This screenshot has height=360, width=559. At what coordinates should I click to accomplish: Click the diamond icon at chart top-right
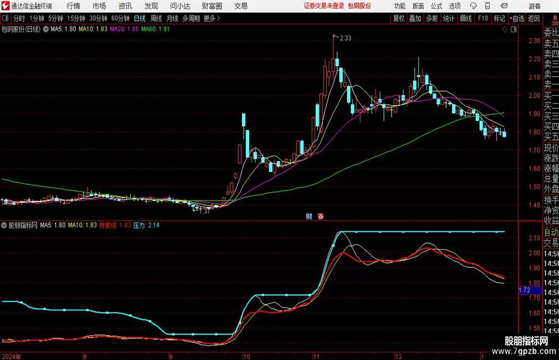tap(505, 30)
